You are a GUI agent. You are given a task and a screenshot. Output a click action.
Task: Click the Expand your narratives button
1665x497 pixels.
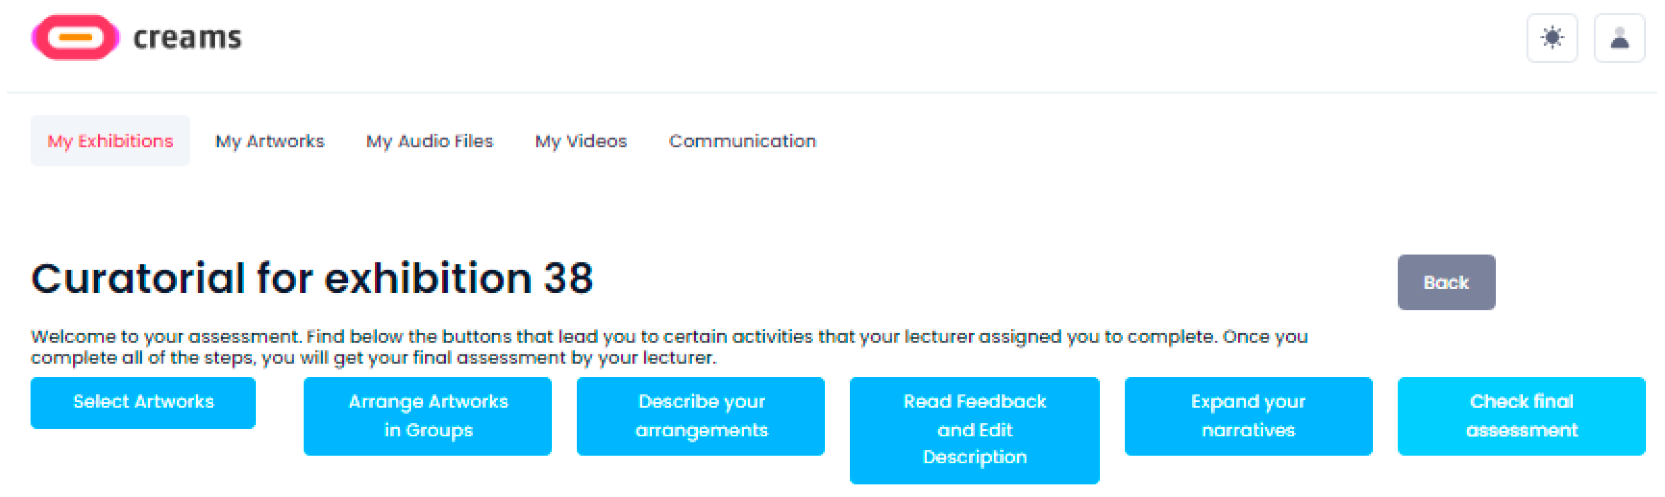point(1248,416)
